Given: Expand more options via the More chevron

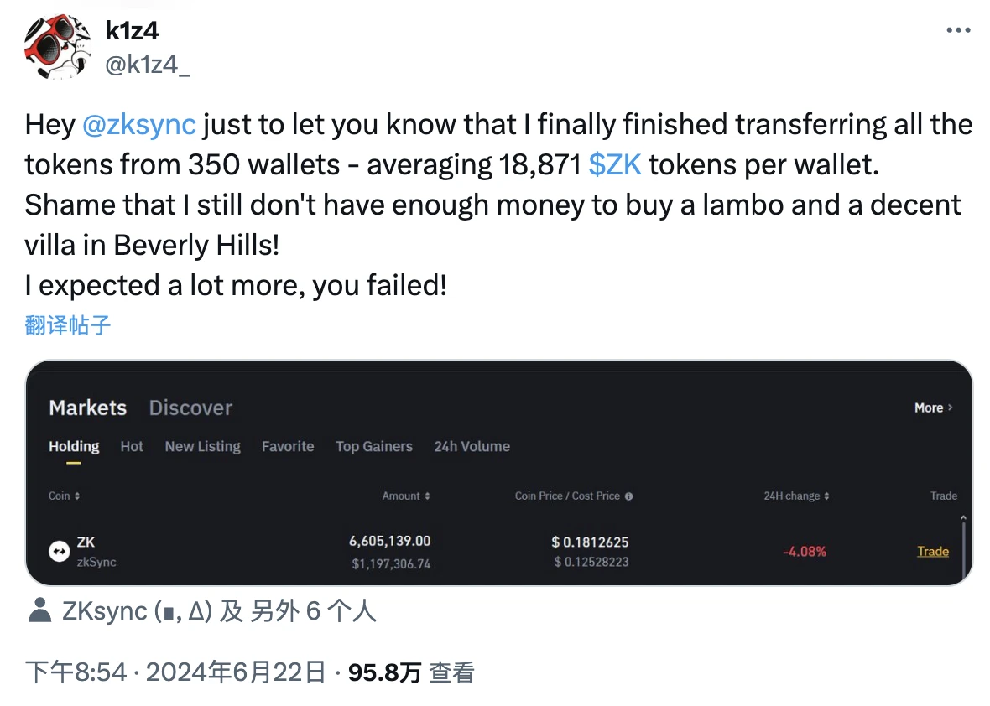Looking at the screenshot, I should (x=949, y=408).
